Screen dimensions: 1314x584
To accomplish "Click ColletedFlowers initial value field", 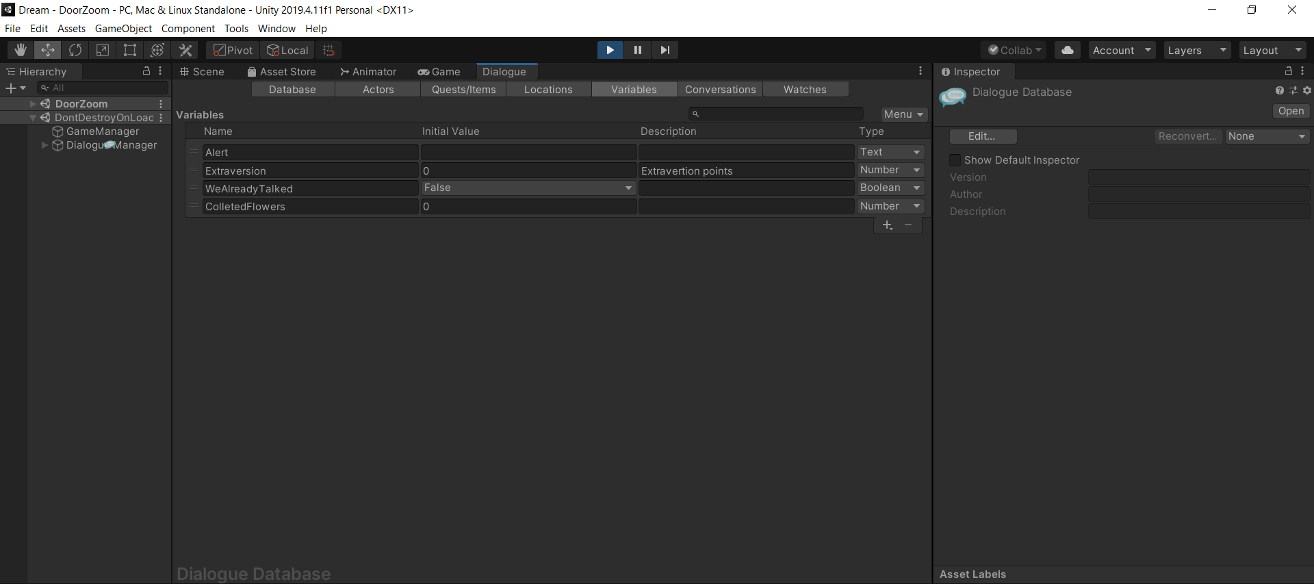I will pyautogui.click(x=528, y=206).
